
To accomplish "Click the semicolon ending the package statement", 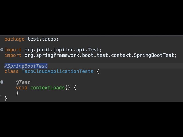I will coord(57,39).
